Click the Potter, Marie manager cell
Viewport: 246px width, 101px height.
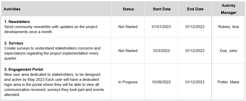pos(228,82)
